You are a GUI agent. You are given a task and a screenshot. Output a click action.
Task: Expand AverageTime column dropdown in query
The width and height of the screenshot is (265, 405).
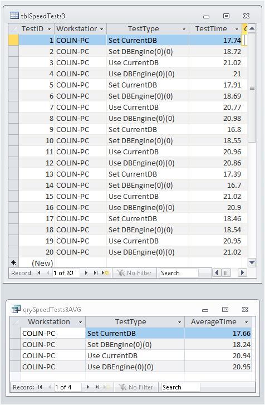pos(246,322)
